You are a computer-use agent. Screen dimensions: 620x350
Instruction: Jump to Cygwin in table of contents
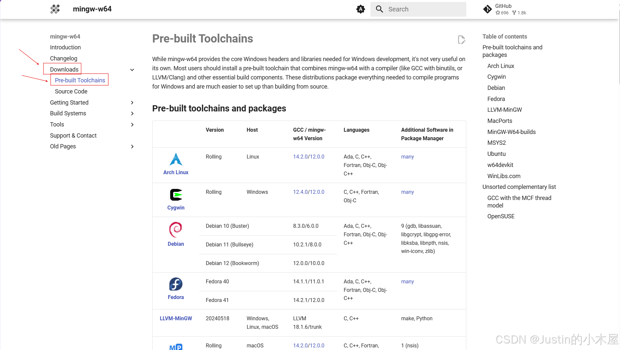tap(496, 77)
